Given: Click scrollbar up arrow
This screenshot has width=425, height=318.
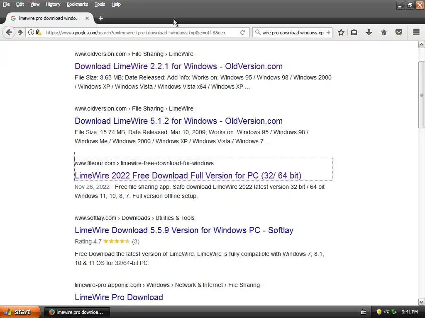Looking at the screenshot, I should [x=422, y=45].
